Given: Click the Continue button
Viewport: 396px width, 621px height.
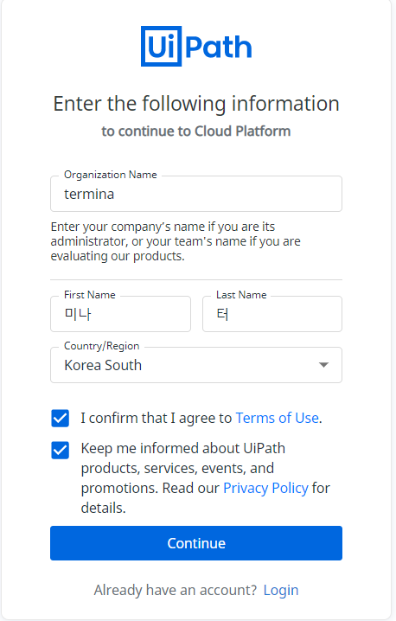Looking at the screenshot, I should 196,543.
